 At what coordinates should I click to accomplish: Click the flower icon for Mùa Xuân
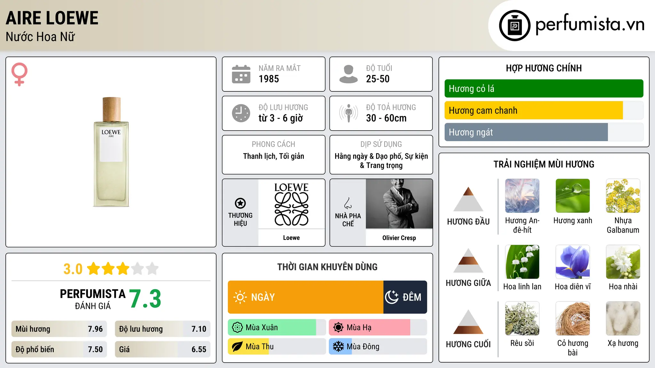pos(237,327)
